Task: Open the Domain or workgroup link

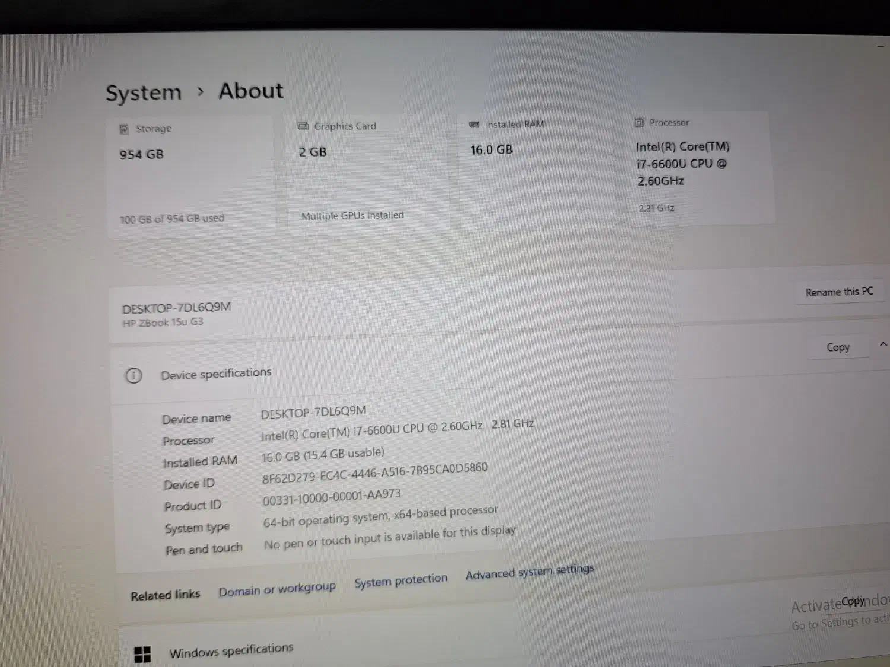Action: (276, 589)
